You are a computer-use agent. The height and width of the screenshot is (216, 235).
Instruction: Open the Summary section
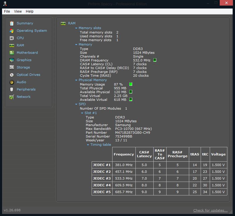pos(25,24)
